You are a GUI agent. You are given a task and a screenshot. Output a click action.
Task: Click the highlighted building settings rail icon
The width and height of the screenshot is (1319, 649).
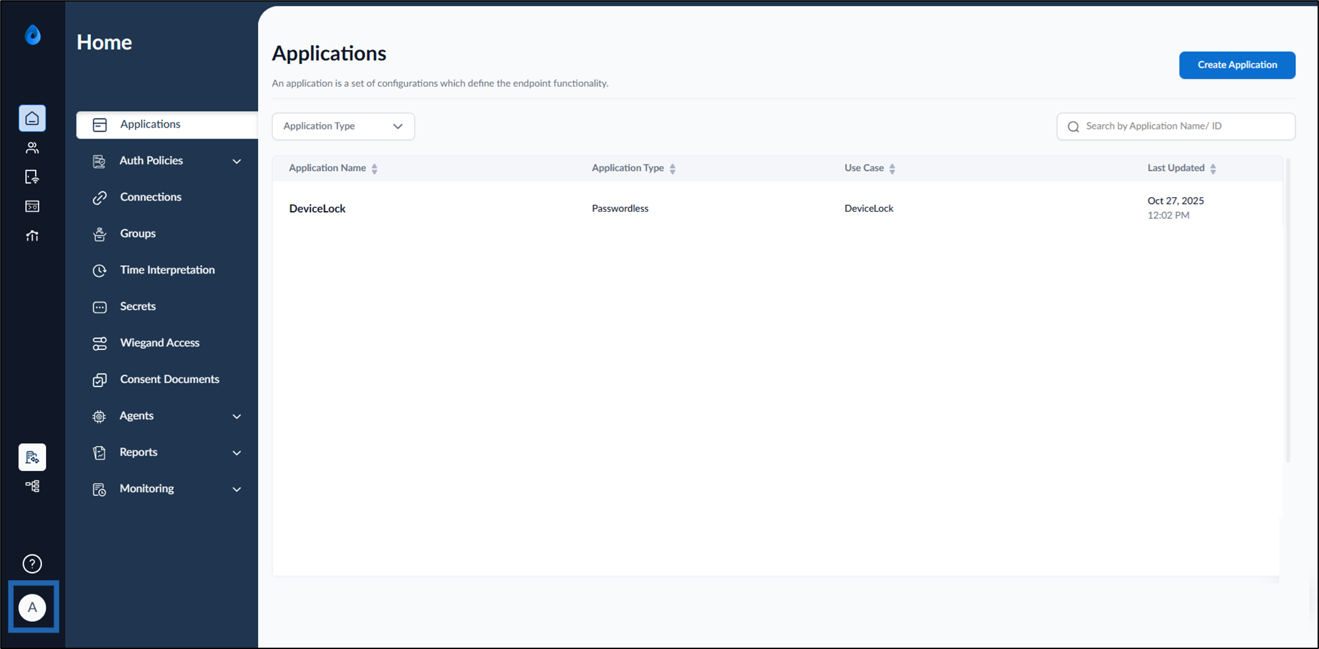32,457
